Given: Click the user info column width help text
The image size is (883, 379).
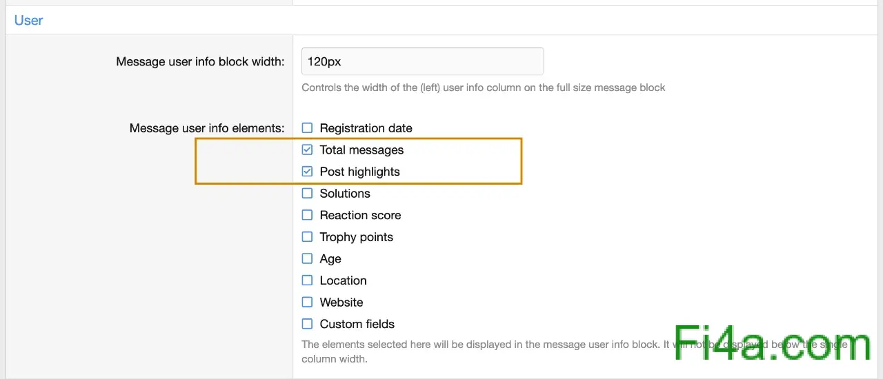Looking at the screenshot, I should click(483, 88).
